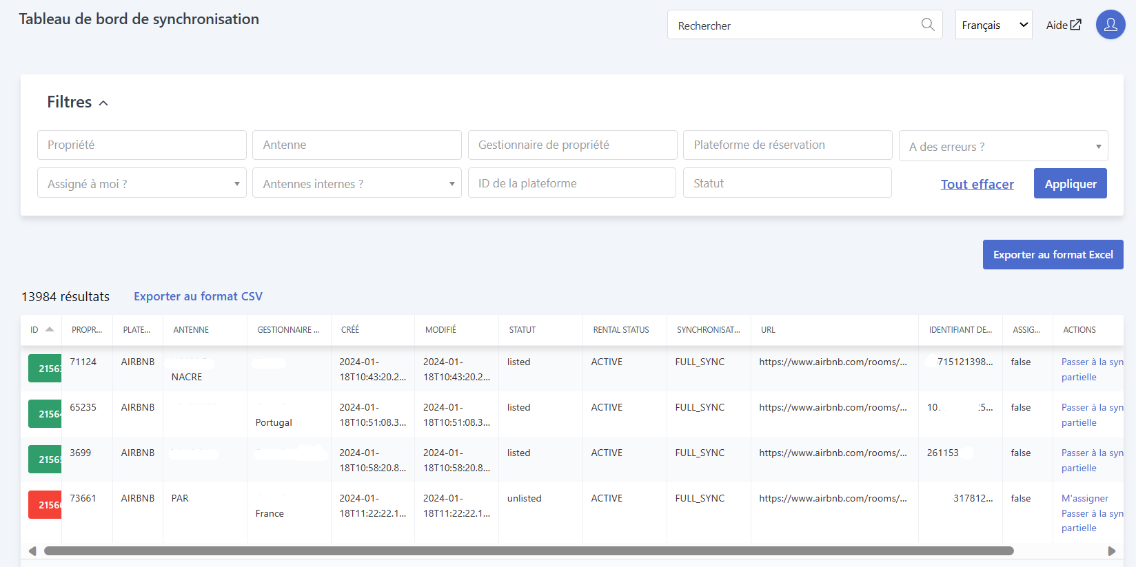The width and height of the screenshot is (1136, 567).
Task: Click Exporter au format CSV link
Action: click(198, 296)
